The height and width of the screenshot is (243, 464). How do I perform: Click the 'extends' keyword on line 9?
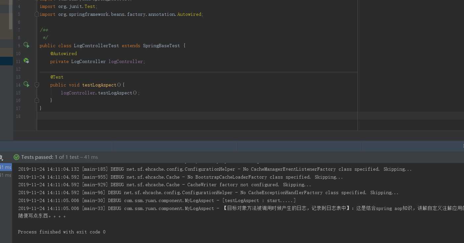(131, 46)
